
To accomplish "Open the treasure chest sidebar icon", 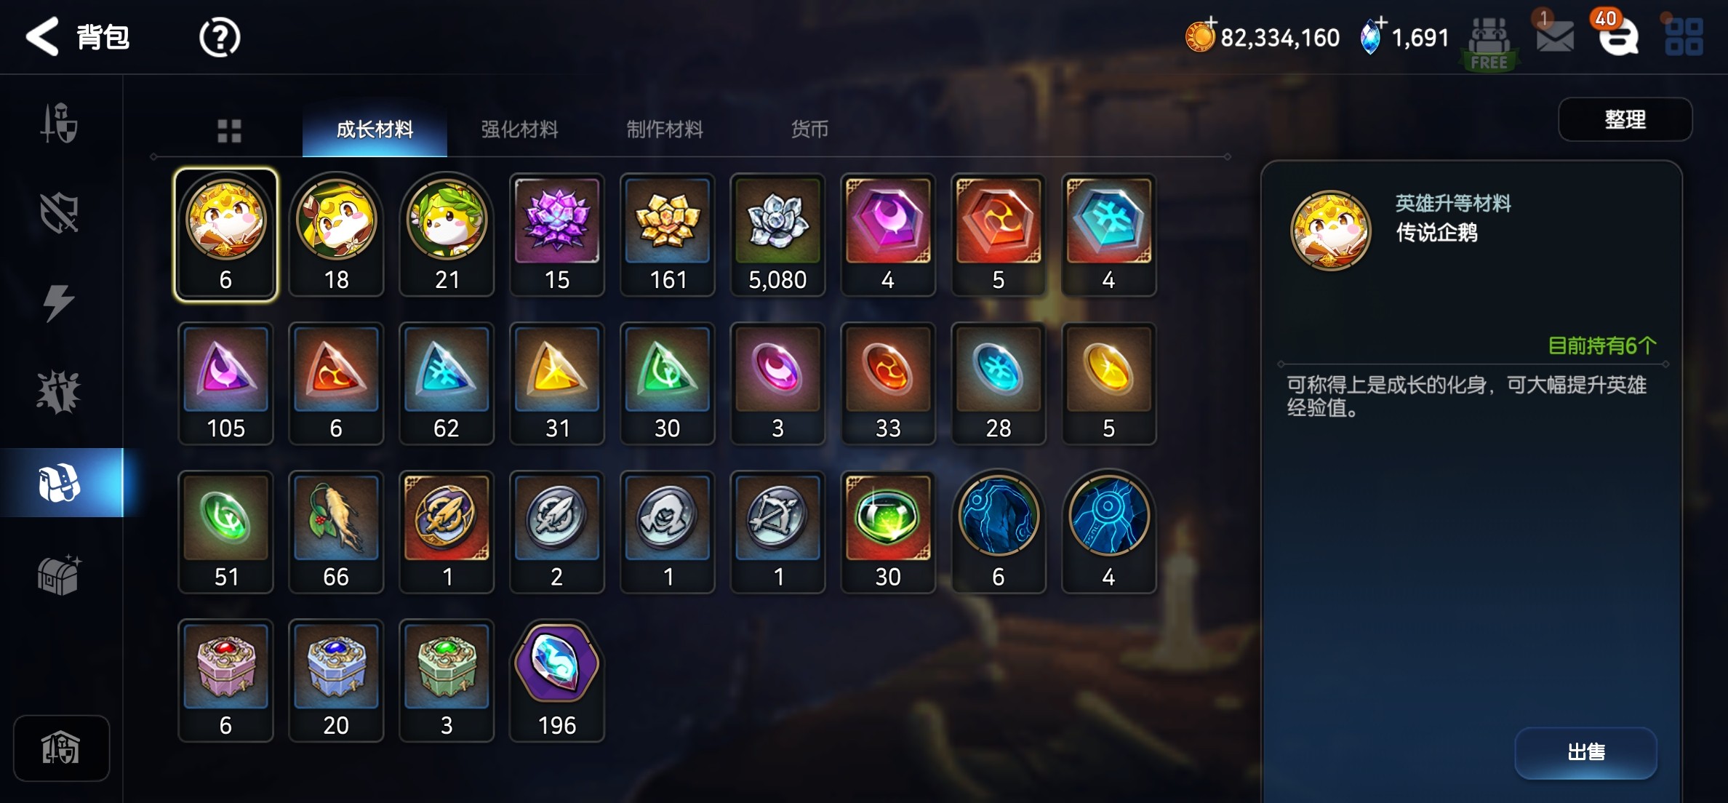I will 60,575.
